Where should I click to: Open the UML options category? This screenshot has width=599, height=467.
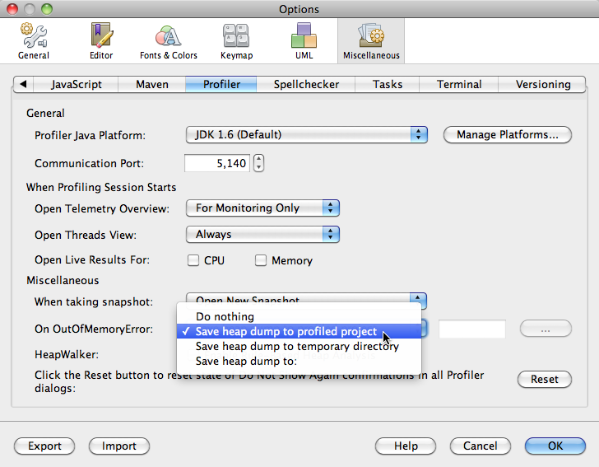point(303,40)
